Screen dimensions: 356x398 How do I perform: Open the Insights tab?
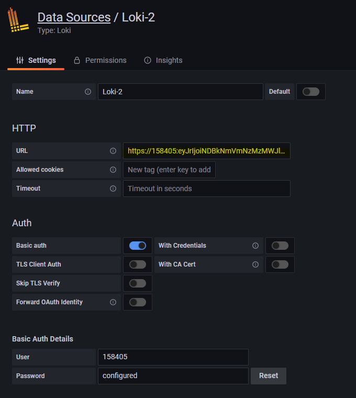click(x=163, y=60)
